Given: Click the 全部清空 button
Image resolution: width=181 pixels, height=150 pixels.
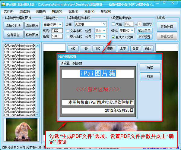Looking at the screenshot, I should pyautogui.click(x=13, y=35).
